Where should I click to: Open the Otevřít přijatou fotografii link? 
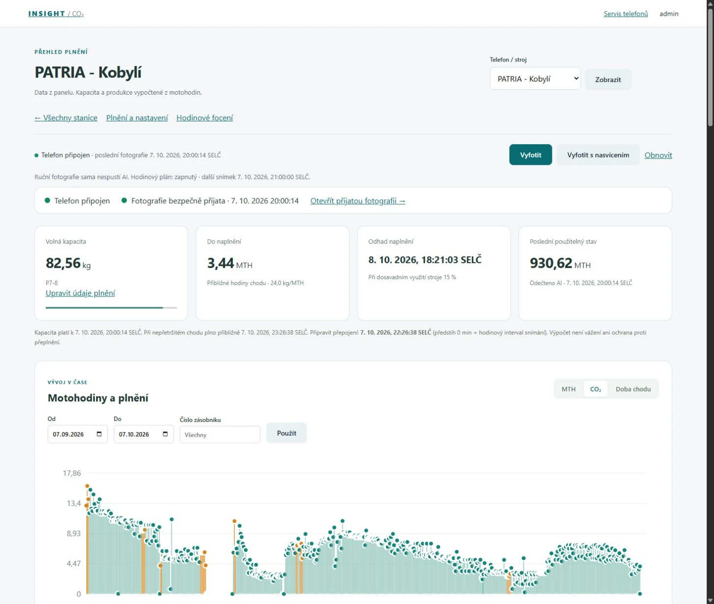click(x=357, y=201)
